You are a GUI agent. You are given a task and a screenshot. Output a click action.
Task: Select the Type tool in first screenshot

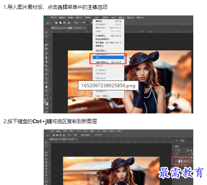tap(46, 70)
